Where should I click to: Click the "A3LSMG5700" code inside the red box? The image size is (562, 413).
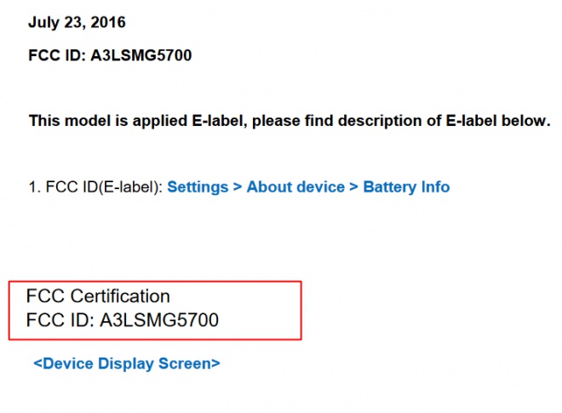click(159, 321)
